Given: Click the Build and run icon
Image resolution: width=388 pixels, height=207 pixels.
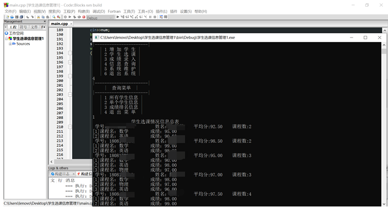Looking at the screenshot, I should [75, 17].
